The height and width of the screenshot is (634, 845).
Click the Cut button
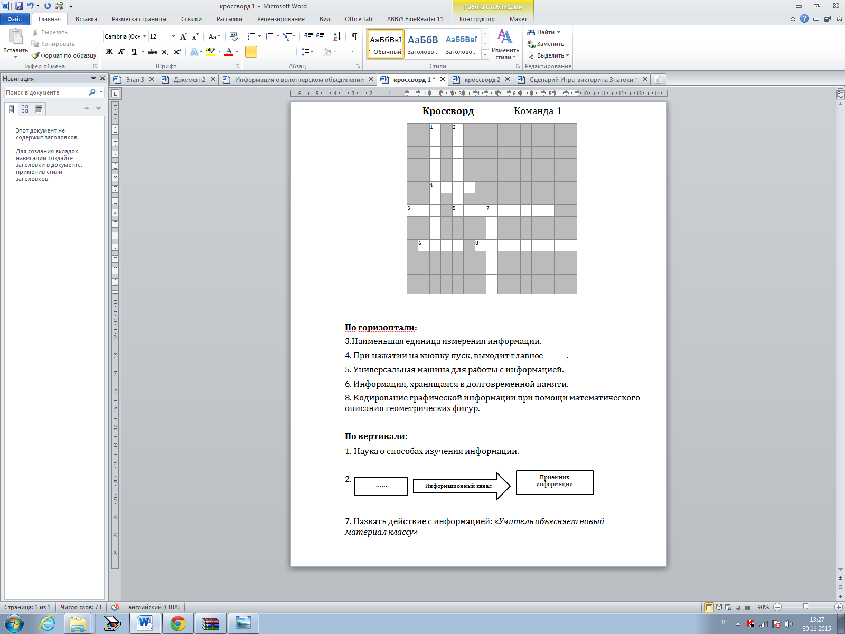(x=50, y=32)
